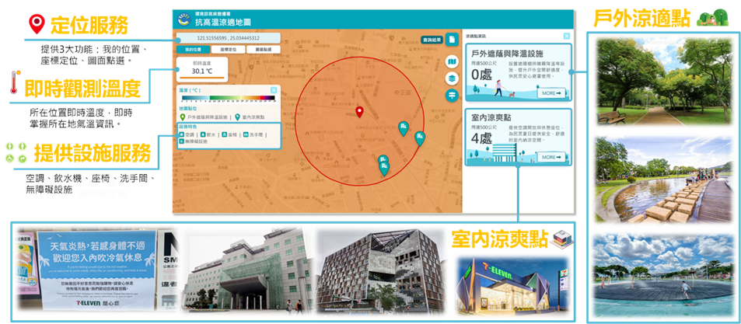Image resolution: width=741 pixels, height=324 pixels.
Task: Click thermometer icon beside 即時觀測溫度 heading
Action: pyautogui.click(x=14, y=82)
